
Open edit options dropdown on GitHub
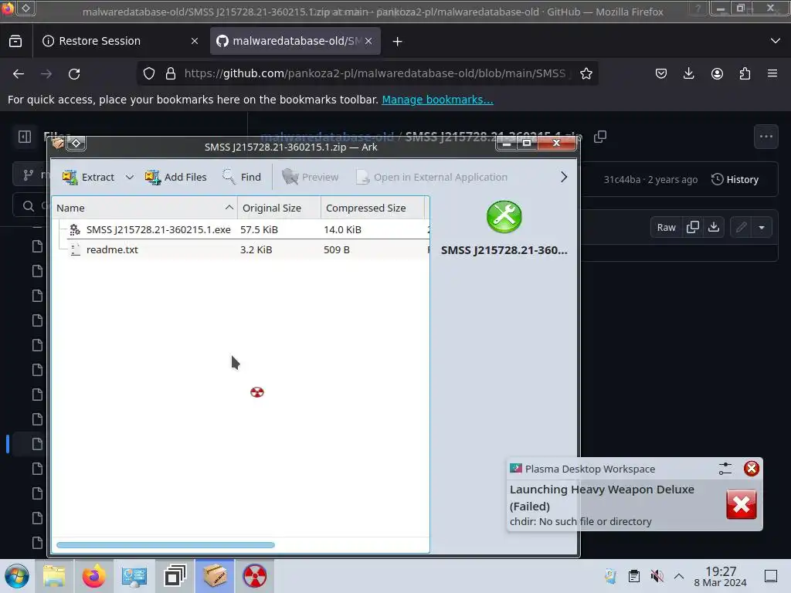coord(761,228)
